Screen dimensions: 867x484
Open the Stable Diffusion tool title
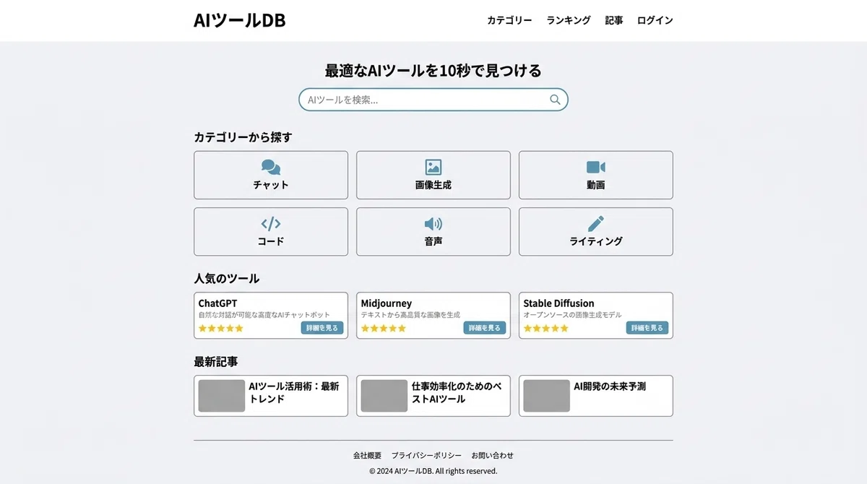tap(558, 303)
